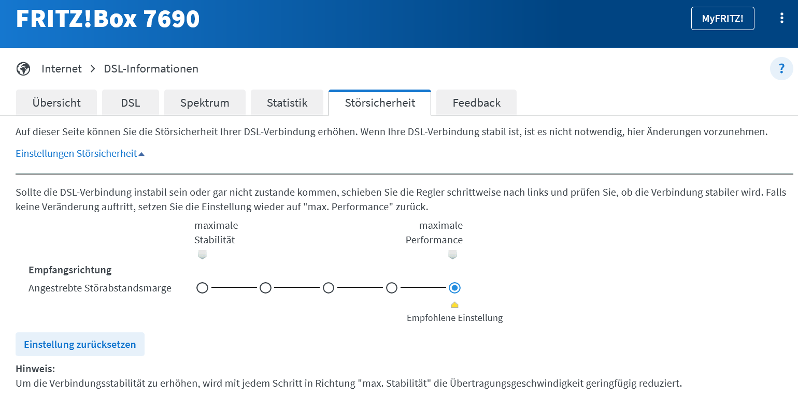Select the middle noise margin radio button

pos(329,288)
